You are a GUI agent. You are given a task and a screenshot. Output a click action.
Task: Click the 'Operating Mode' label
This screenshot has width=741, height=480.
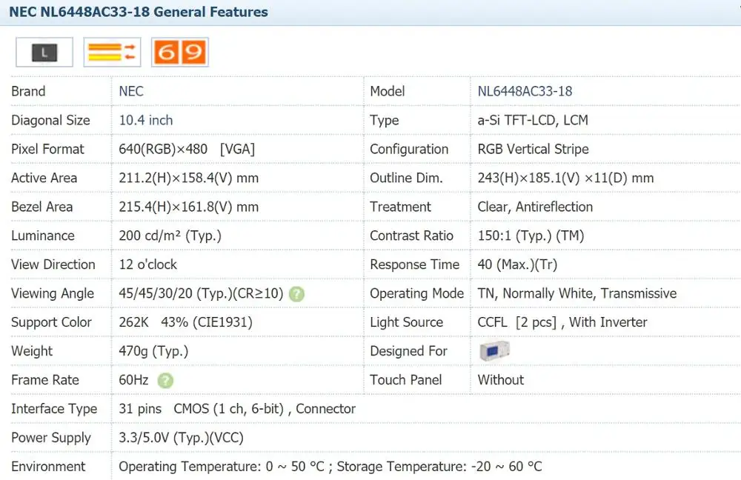click(416, 294)
